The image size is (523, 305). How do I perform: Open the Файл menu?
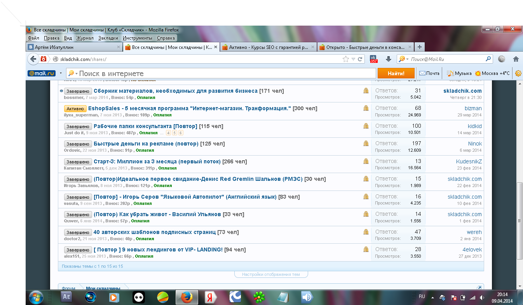pos(33,38)
